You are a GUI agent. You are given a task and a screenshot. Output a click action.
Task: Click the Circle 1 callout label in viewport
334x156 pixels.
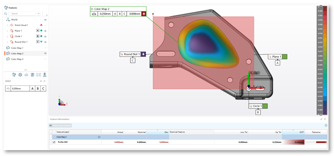(256, 106)
